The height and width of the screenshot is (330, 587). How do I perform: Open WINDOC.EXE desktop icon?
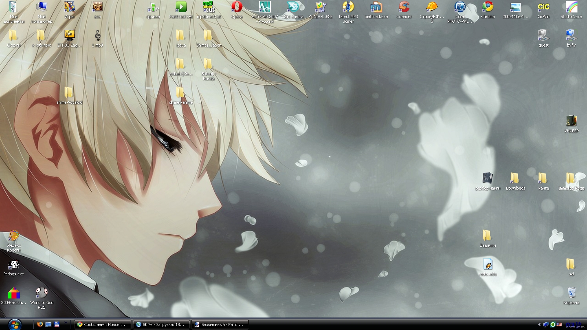coord(320,10)
